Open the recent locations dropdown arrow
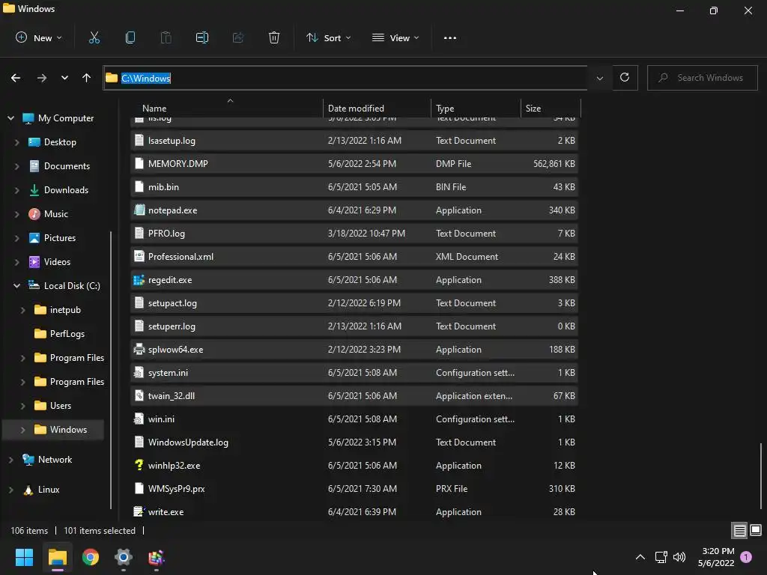767x575 pixels. pos(64,78)
